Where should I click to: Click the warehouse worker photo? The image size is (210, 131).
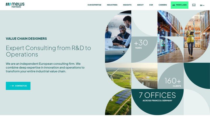coord(197,36)
